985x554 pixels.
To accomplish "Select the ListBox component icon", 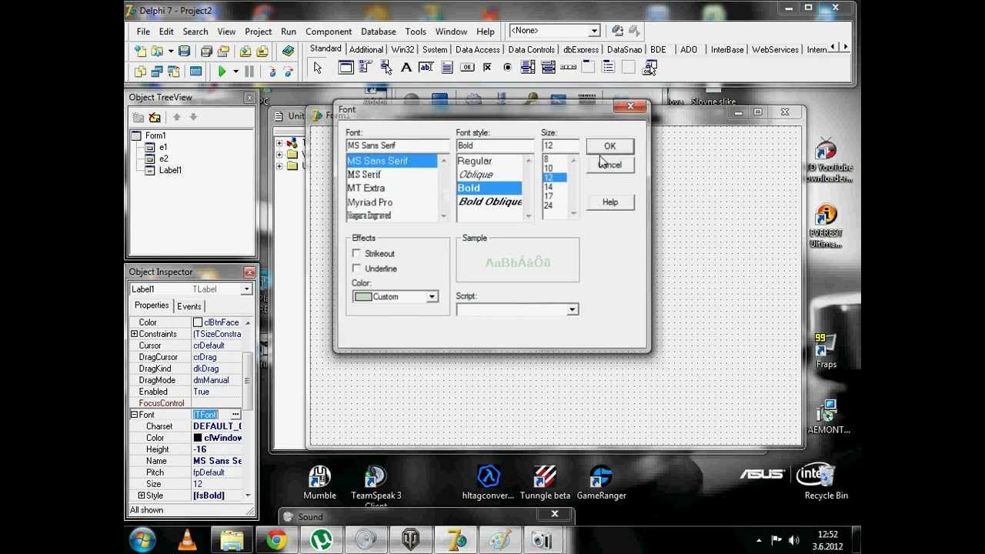I will pyautogui.click(x=528, y=68).
